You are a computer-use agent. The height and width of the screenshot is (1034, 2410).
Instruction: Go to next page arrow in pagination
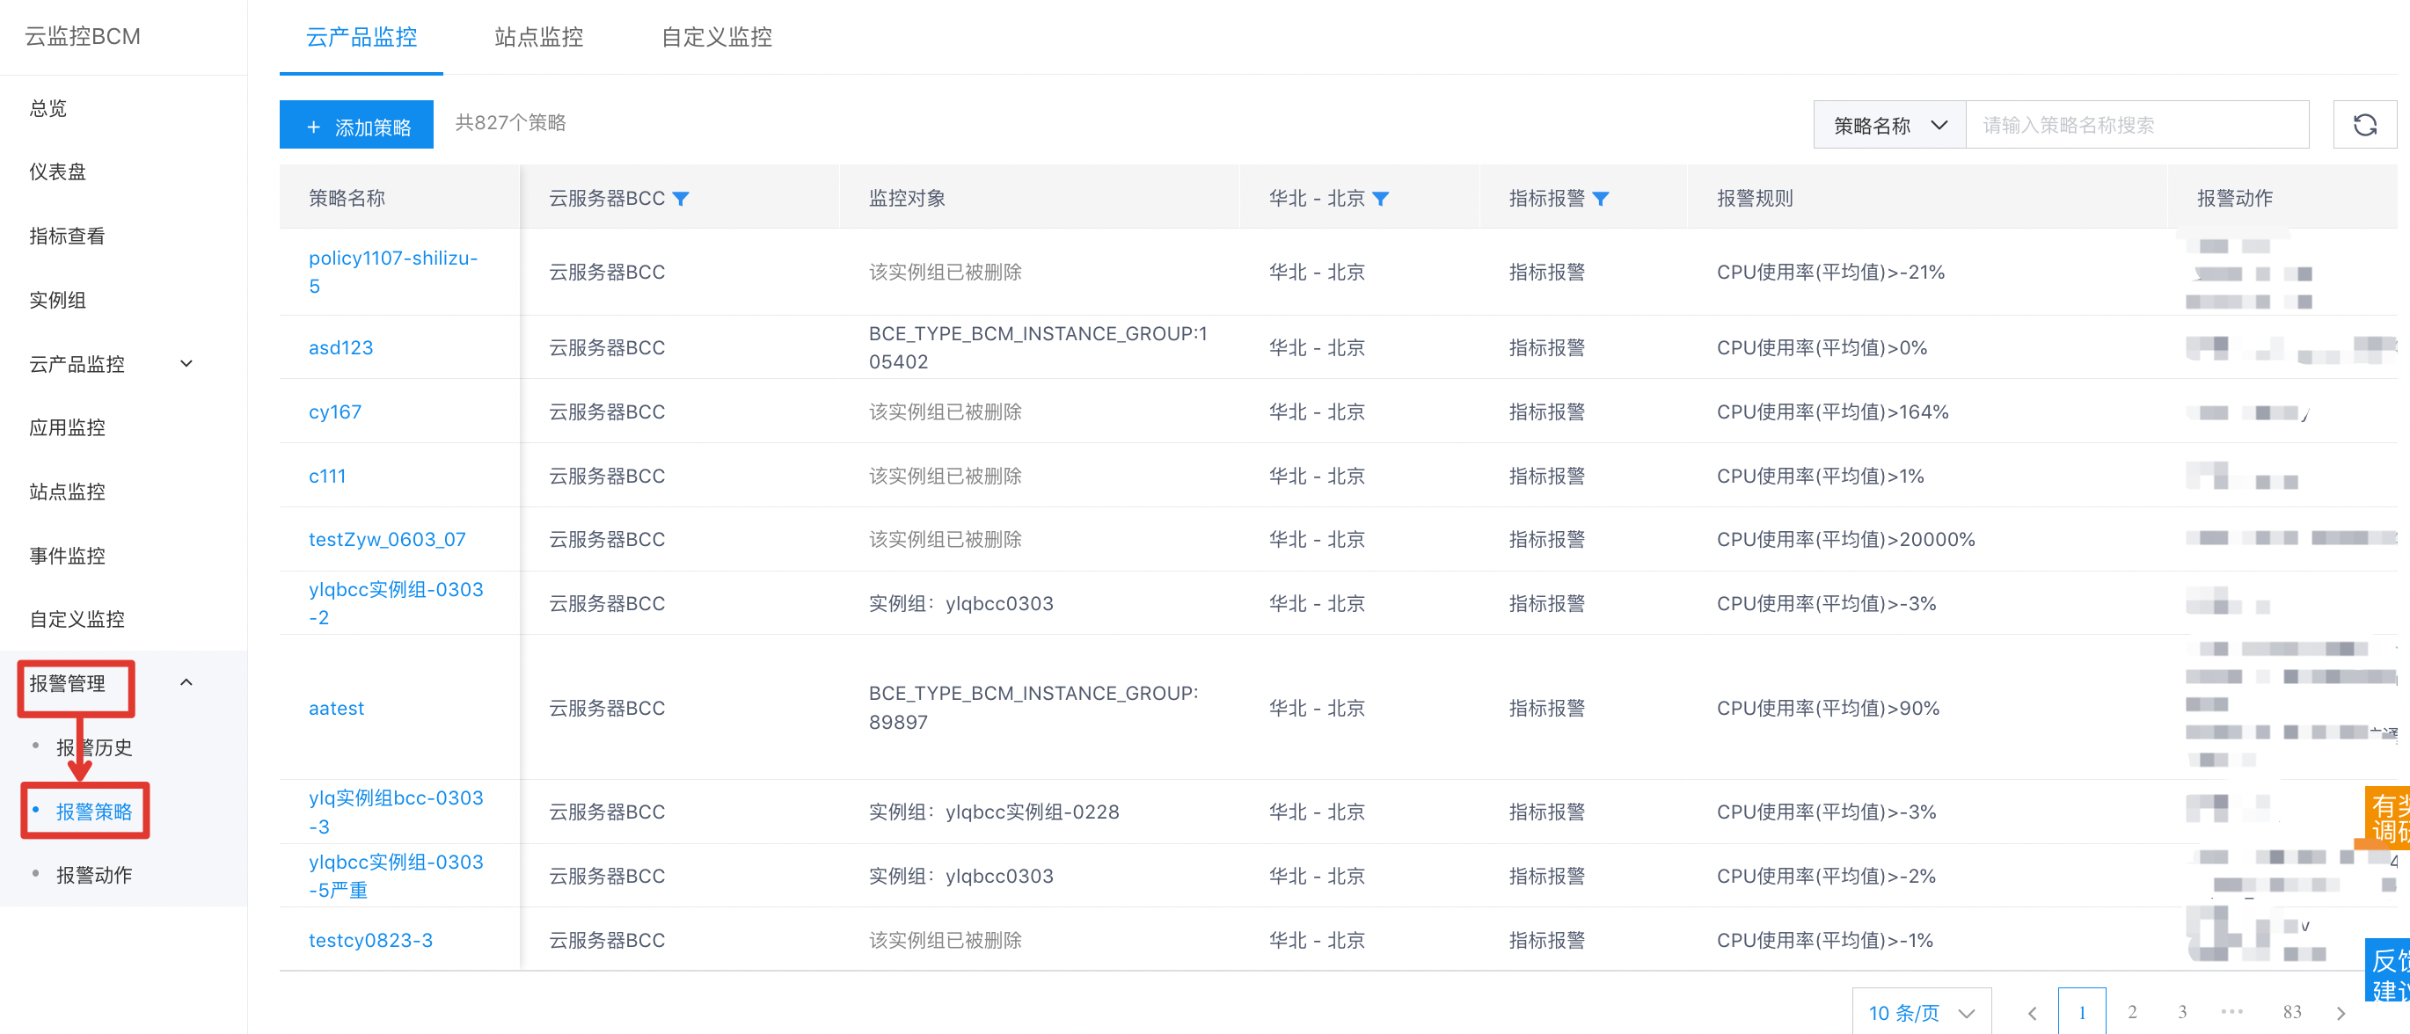(x=2341, y=1013)
